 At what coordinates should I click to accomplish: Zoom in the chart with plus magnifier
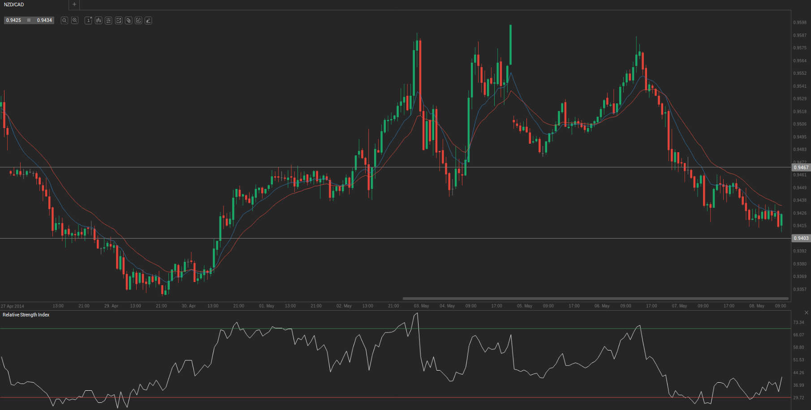click(x=75, y=21)
